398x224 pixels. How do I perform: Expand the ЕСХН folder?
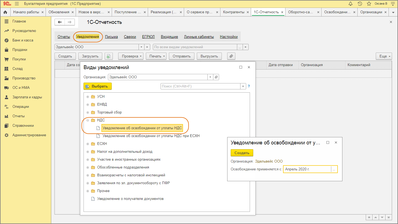88,144
